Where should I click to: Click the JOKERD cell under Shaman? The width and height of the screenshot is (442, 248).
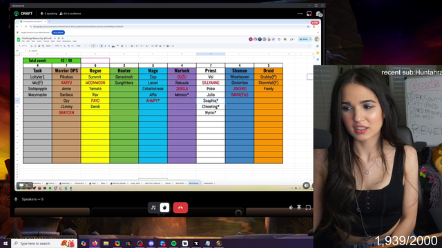click(240, 89)
